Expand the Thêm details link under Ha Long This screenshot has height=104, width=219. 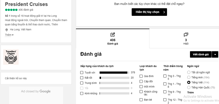(9, 35)
